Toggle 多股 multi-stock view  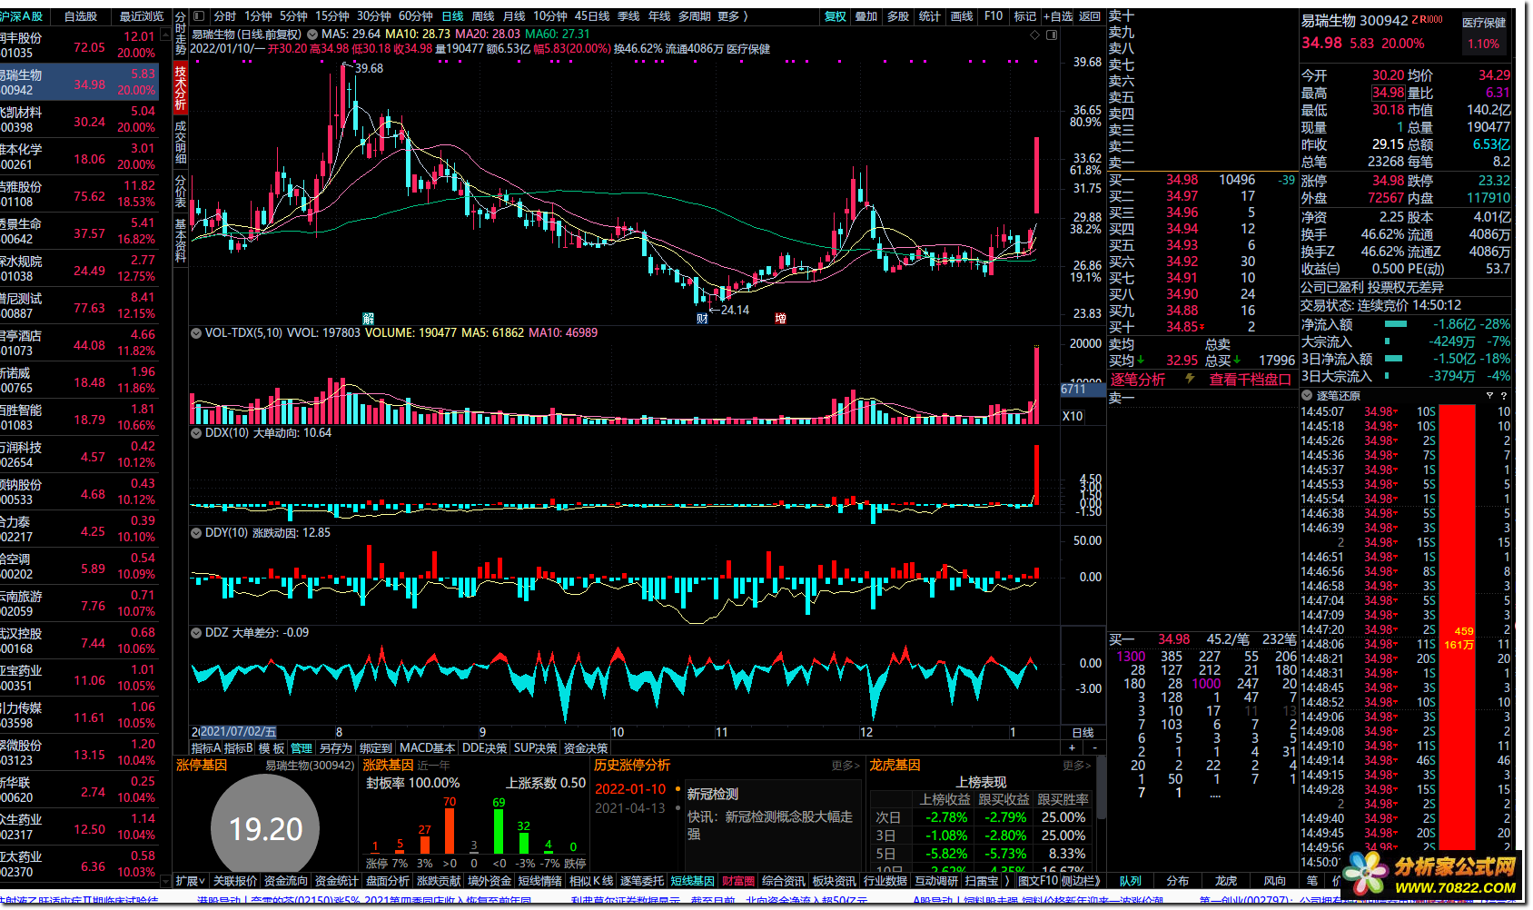point(898,16)
